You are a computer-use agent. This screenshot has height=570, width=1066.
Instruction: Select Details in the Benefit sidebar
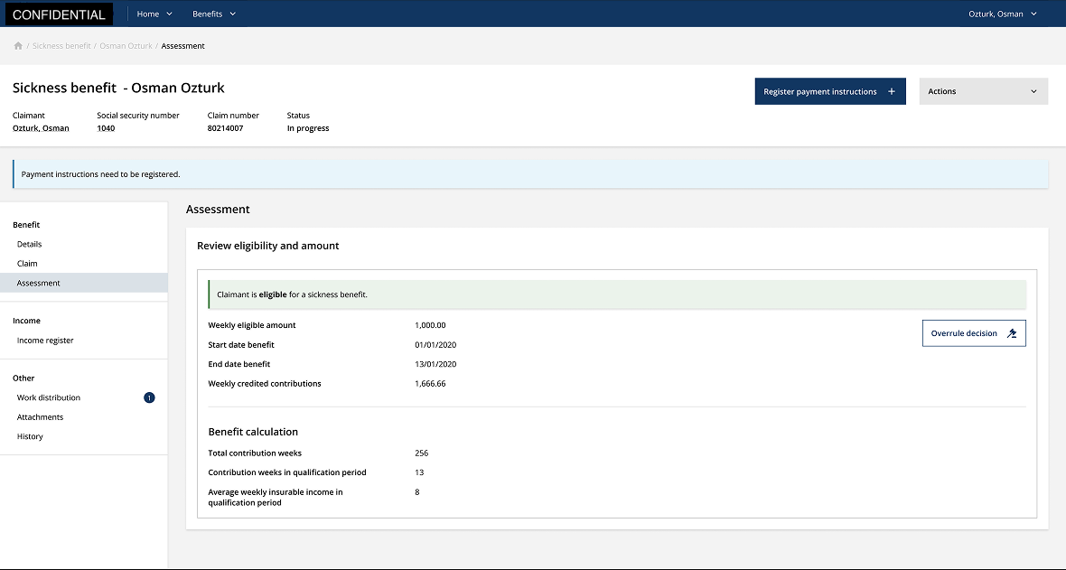30,244
